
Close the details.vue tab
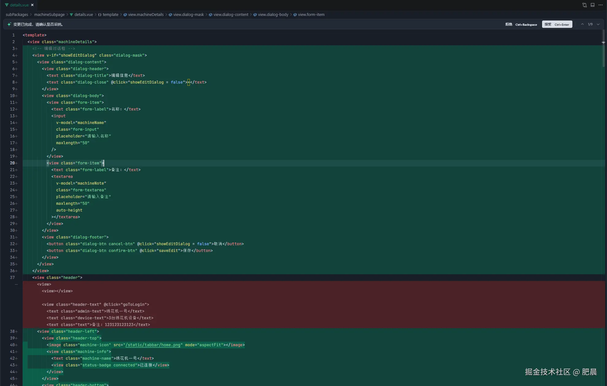[32, 5]
